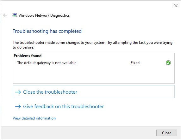Click the 'Fixed' status text

point(135,63)
